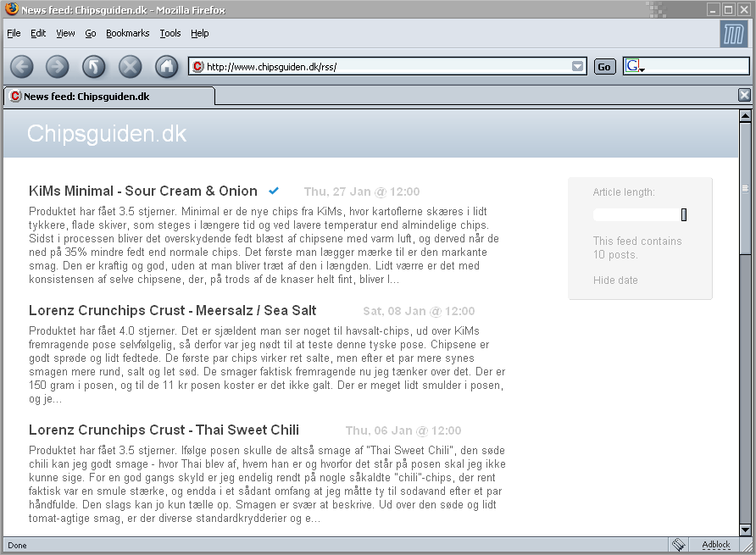Click the 'Done' status bar message
The height and width of the screenshot is (555, 756).
click(17, 546)
